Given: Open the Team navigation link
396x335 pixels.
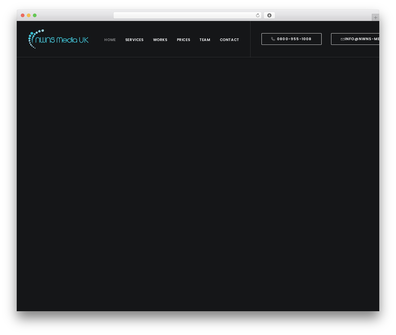Looking at the screenshot, I should [x=205, y=40].
